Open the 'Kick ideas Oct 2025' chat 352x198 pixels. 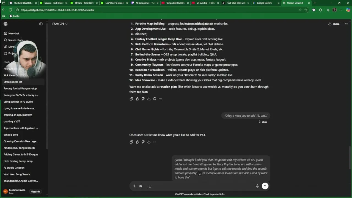tap(14, 75)
